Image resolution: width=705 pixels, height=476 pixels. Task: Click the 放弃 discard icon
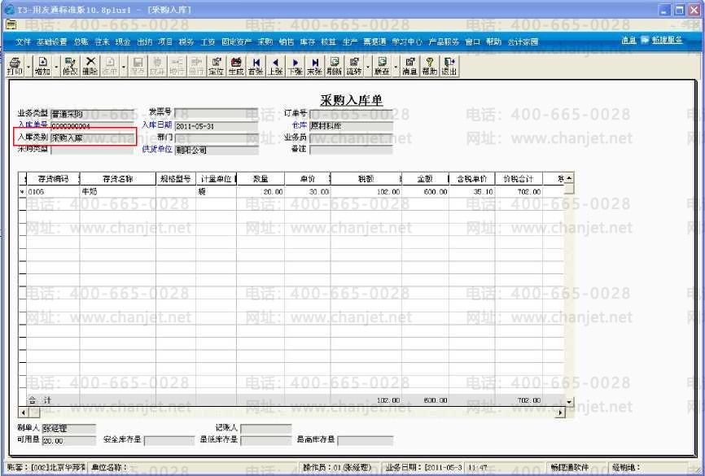click(x=157, y=66)
